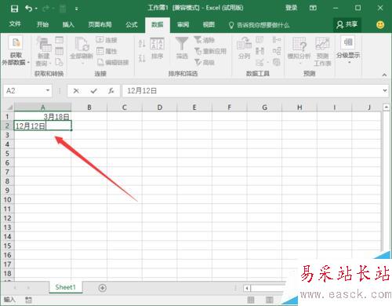Click 全部刷新 (Refresh All) icon
Image resolution: width=392 pixels, height=306 pixels.
pos(82,51)
